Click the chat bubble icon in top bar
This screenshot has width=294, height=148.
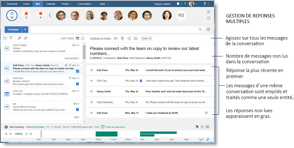(178, 4)
